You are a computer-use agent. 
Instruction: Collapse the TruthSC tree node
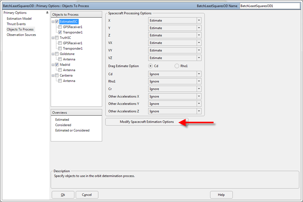[53, 38]
